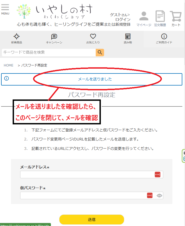Open the 新着商品 navigation tab
185x226 pixels.
(x=17, y=39)
